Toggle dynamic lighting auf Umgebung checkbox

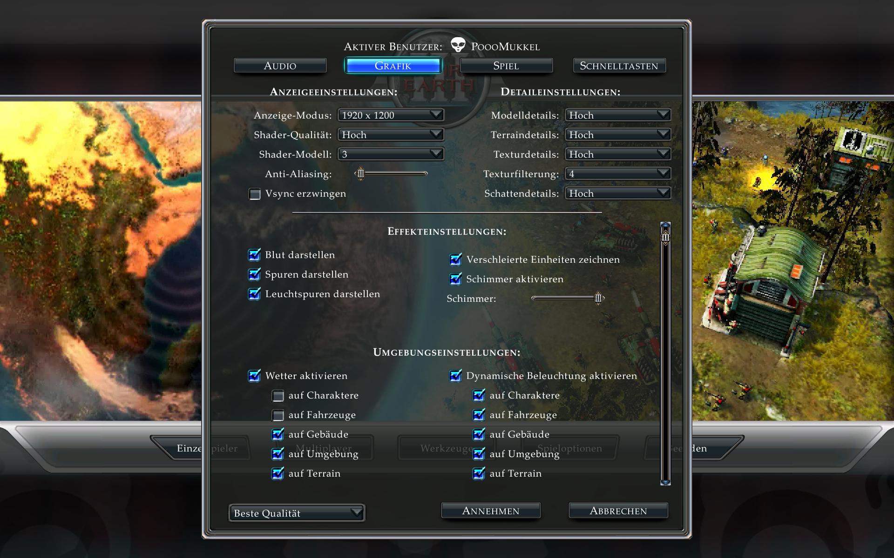[479, 454]
